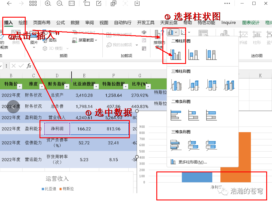Select the 2D 100% stacked column icon
The width and height of the screenshot is (272, 203).
point(211,54)
